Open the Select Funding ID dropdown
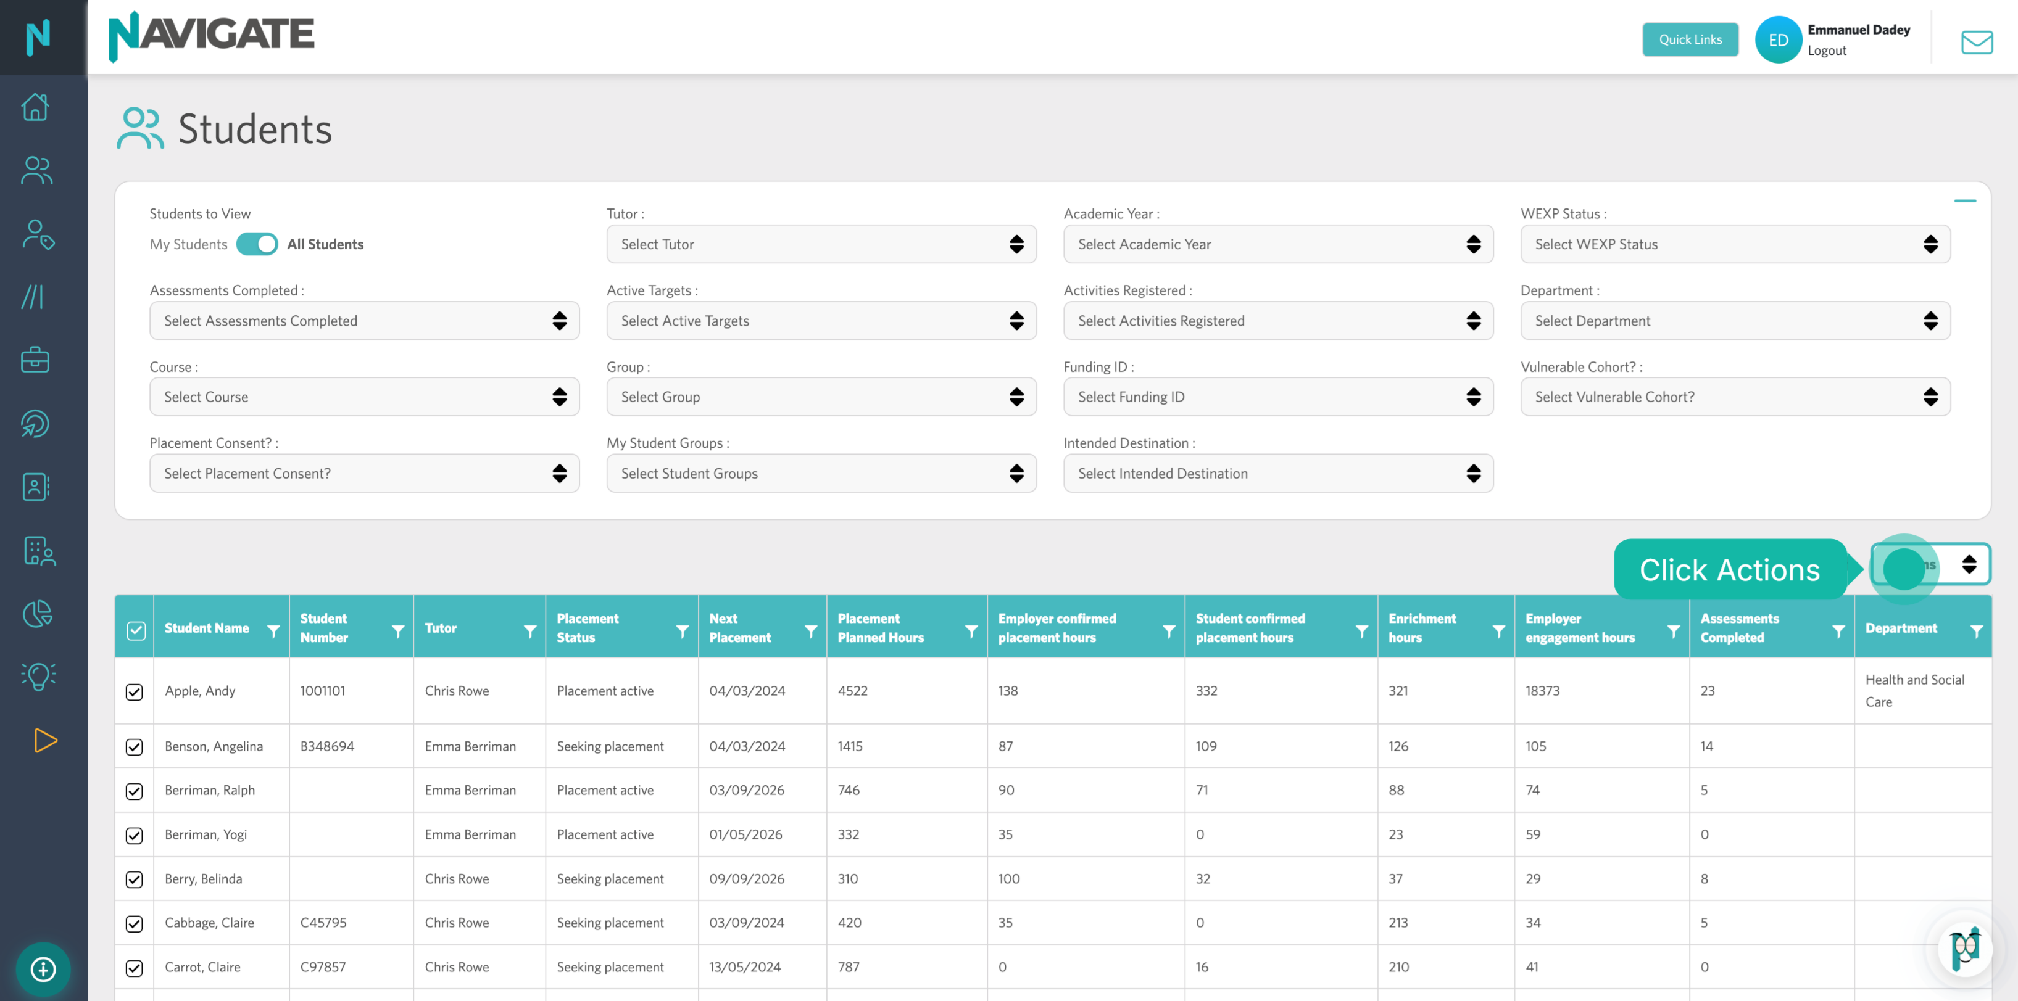Viewport: 2018px width, 1001px height. [x=1277, y=397]
